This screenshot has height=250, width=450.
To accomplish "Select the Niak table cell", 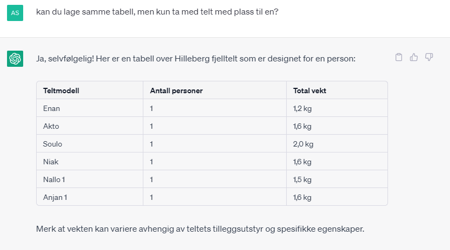I will coord(51,162).
